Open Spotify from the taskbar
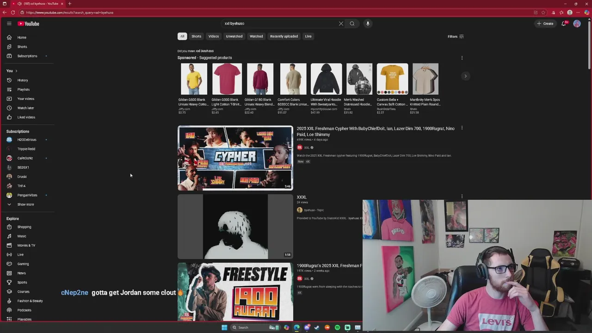This screenshot has height=333, width=592. tap(337, 327)
